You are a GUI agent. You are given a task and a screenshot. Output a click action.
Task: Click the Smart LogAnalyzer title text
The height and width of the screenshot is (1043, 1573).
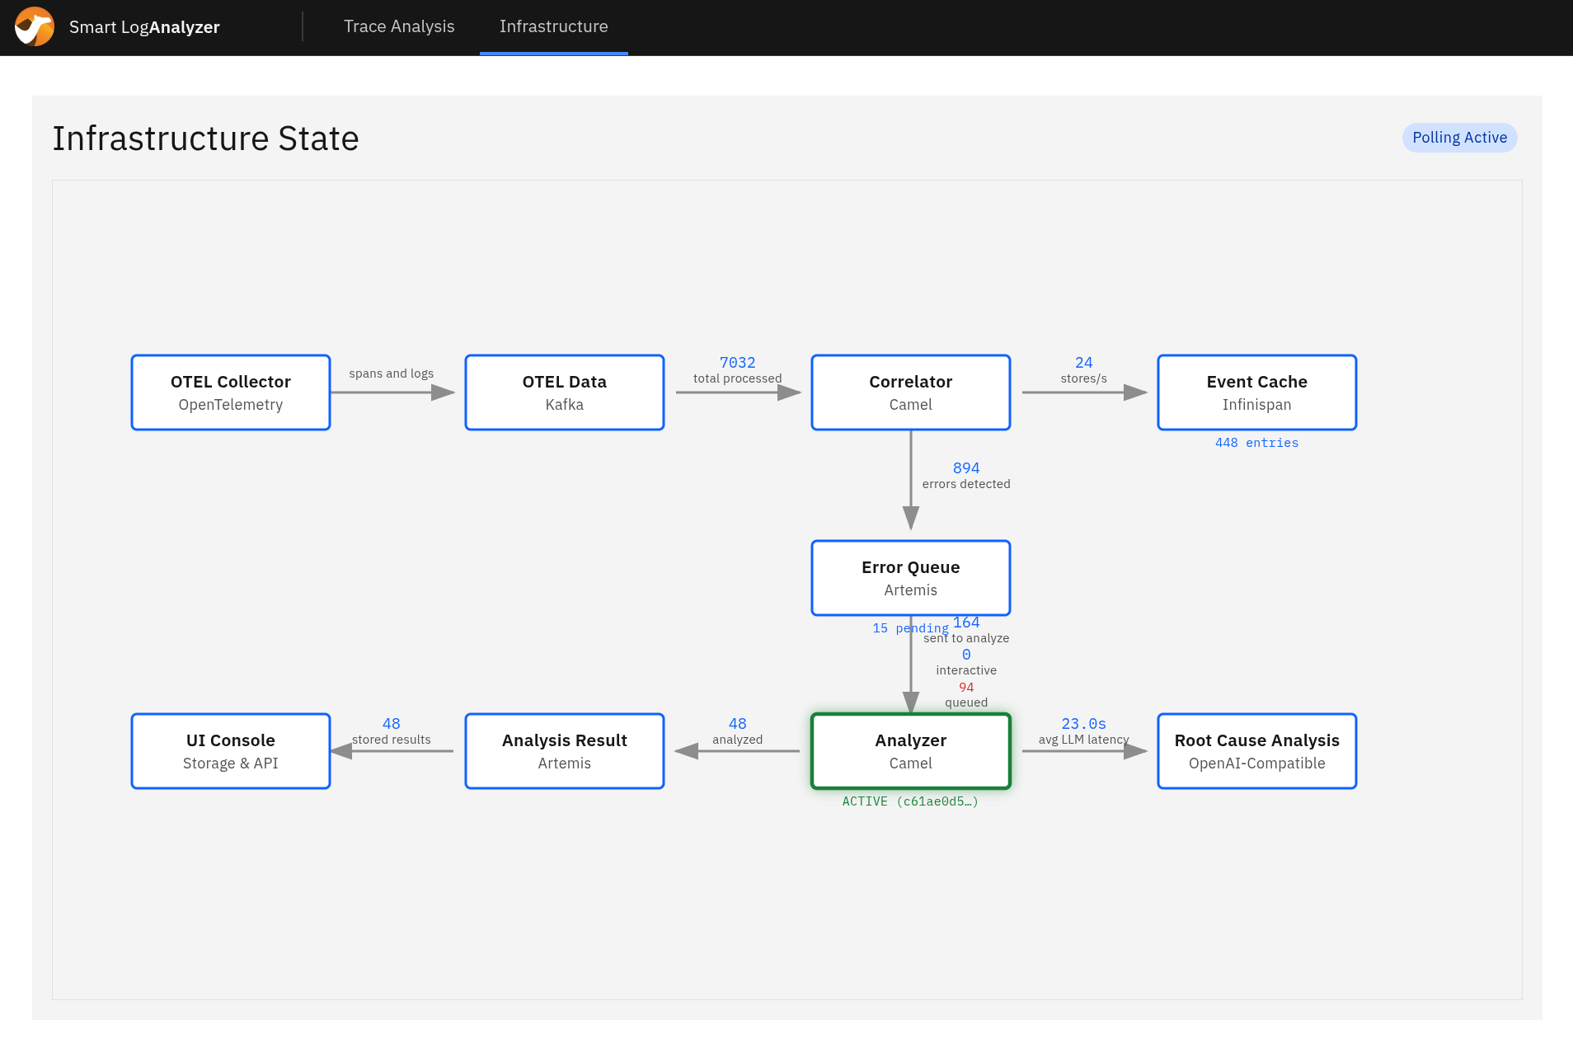(144, 27)
